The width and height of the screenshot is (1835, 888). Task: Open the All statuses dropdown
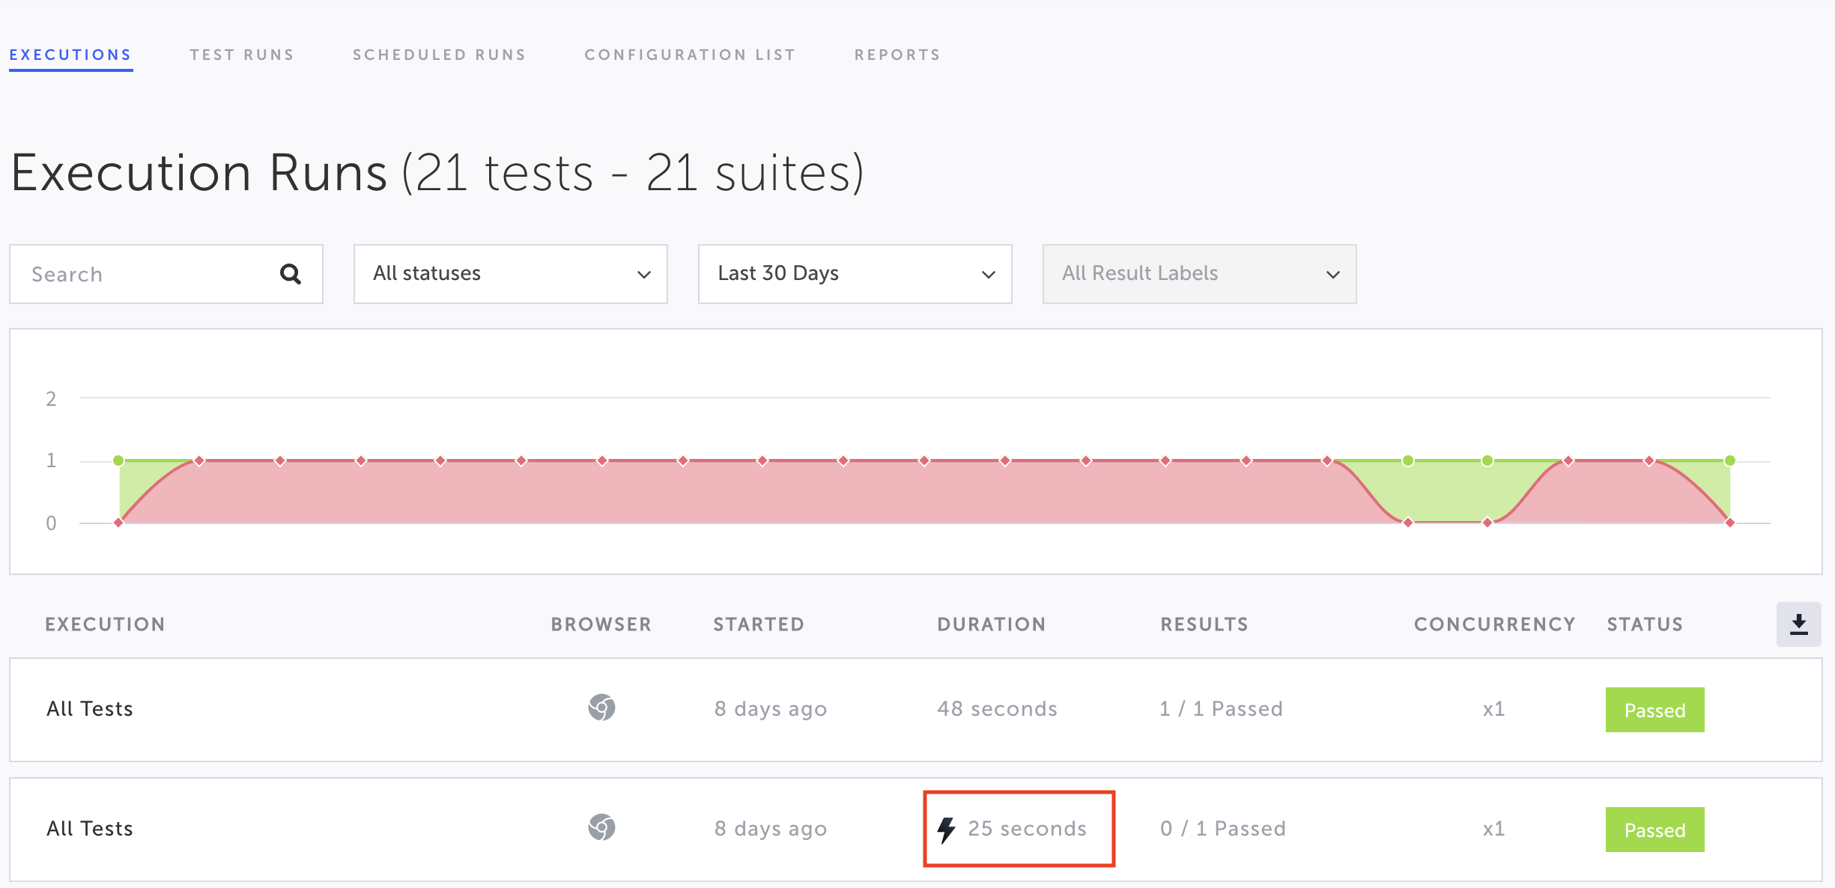510,274
